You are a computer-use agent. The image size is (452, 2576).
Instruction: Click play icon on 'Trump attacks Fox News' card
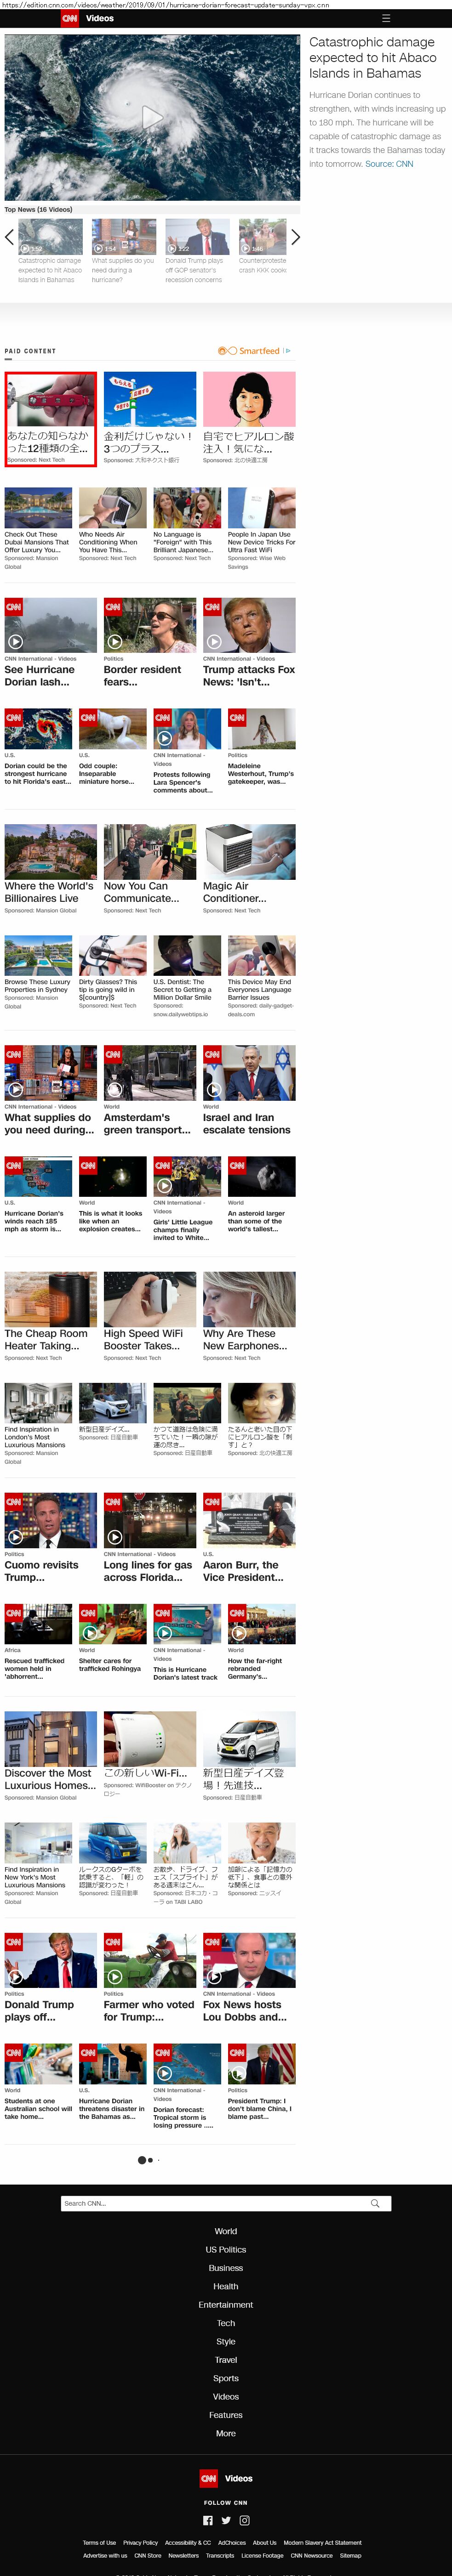pyautogui.click(x=214, y=642)
